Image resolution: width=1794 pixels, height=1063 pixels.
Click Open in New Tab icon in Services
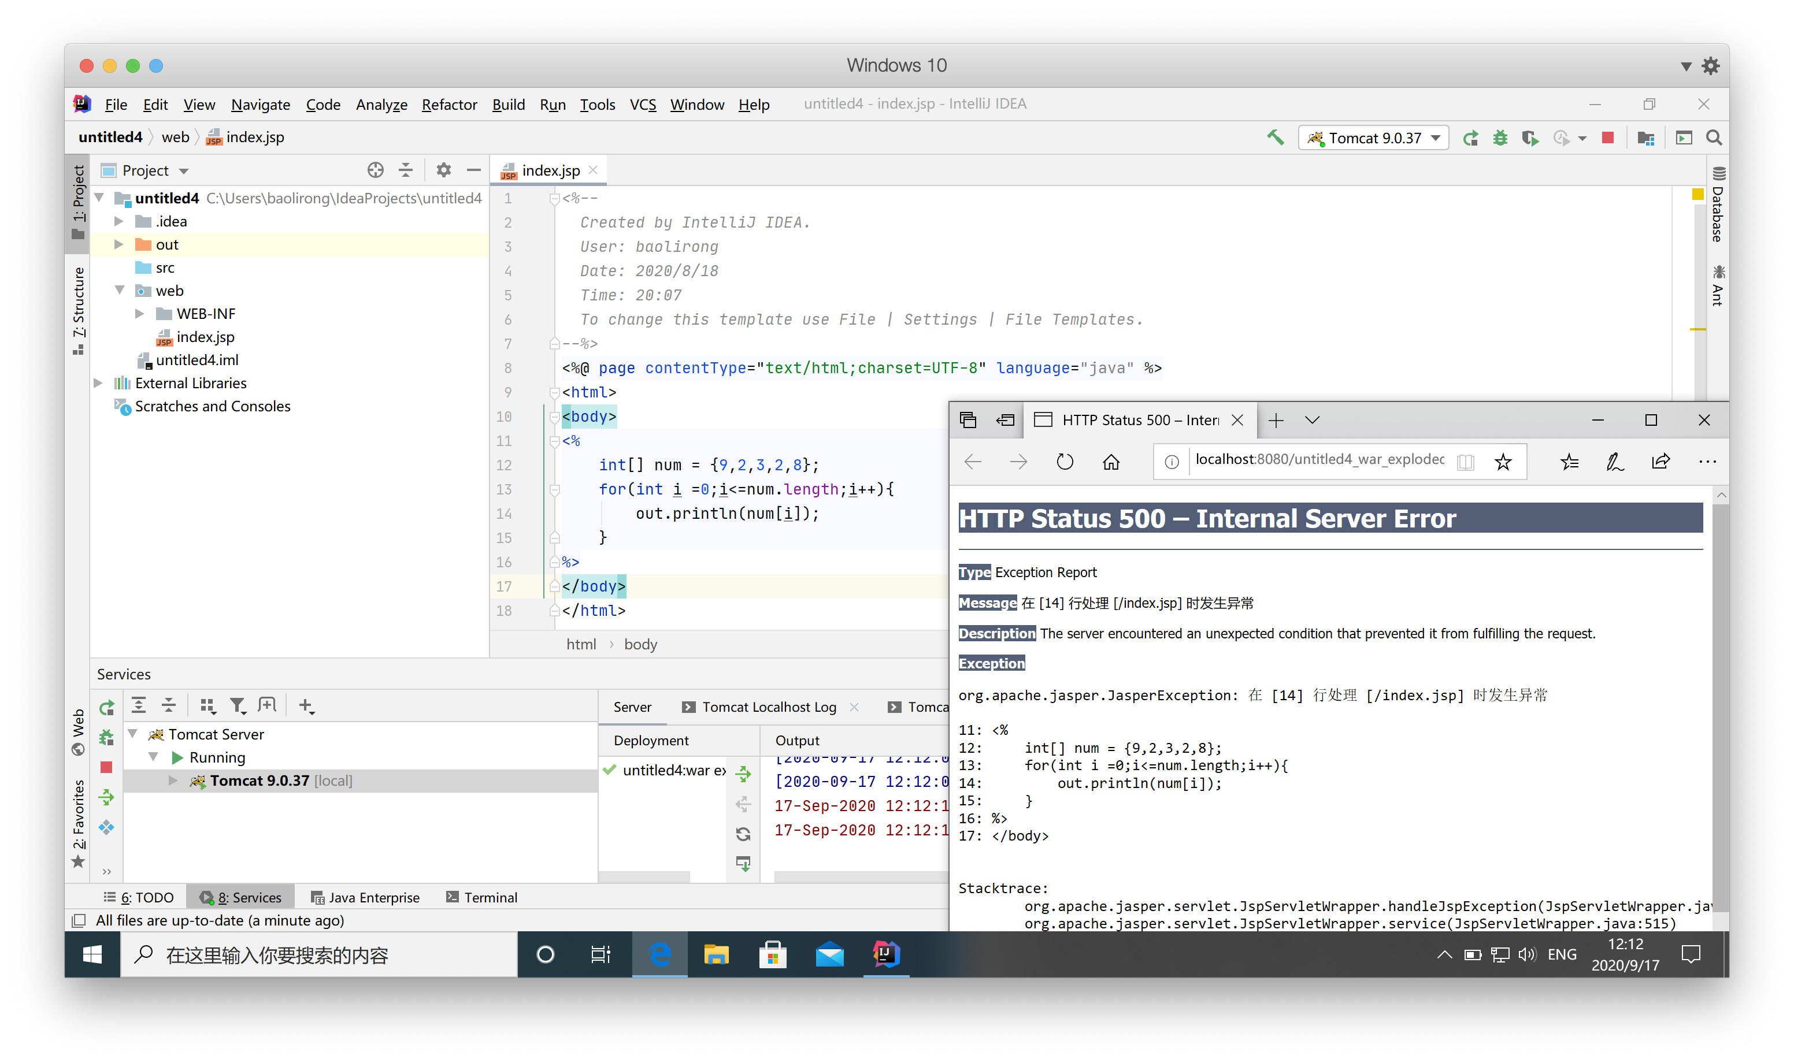click(267, 705)
